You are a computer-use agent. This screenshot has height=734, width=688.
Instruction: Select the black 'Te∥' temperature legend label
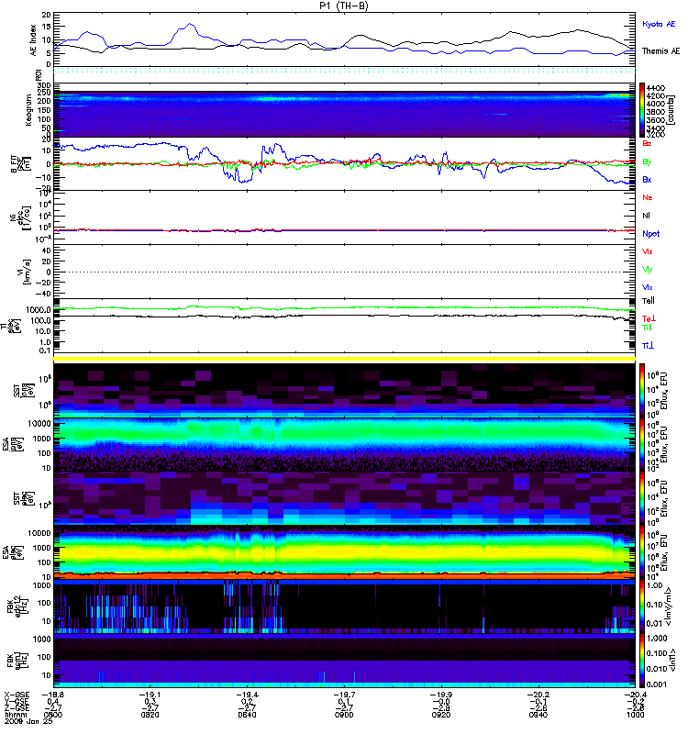(x=648, y=301)
